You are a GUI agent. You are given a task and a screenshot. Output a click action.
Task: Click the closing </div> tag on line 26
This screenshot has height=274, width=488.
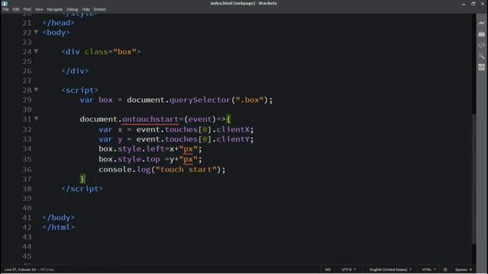click(75, 71)
